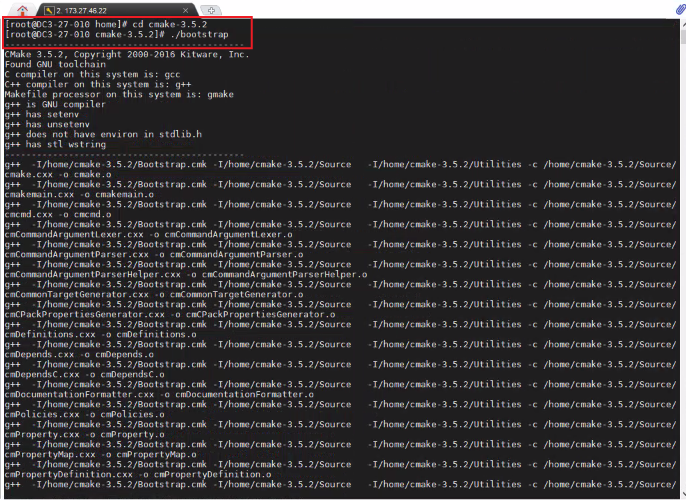
Task: Click the 'g++ is GNU compiler' line
Action: [x=55, y=105]
